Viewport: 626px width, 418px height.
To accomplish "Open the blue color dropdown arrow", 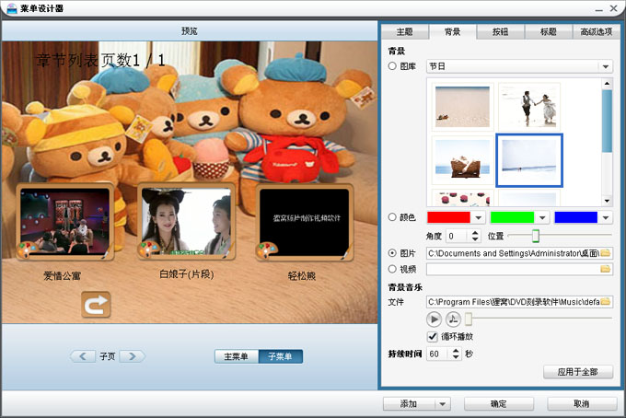I will point(606,217).
